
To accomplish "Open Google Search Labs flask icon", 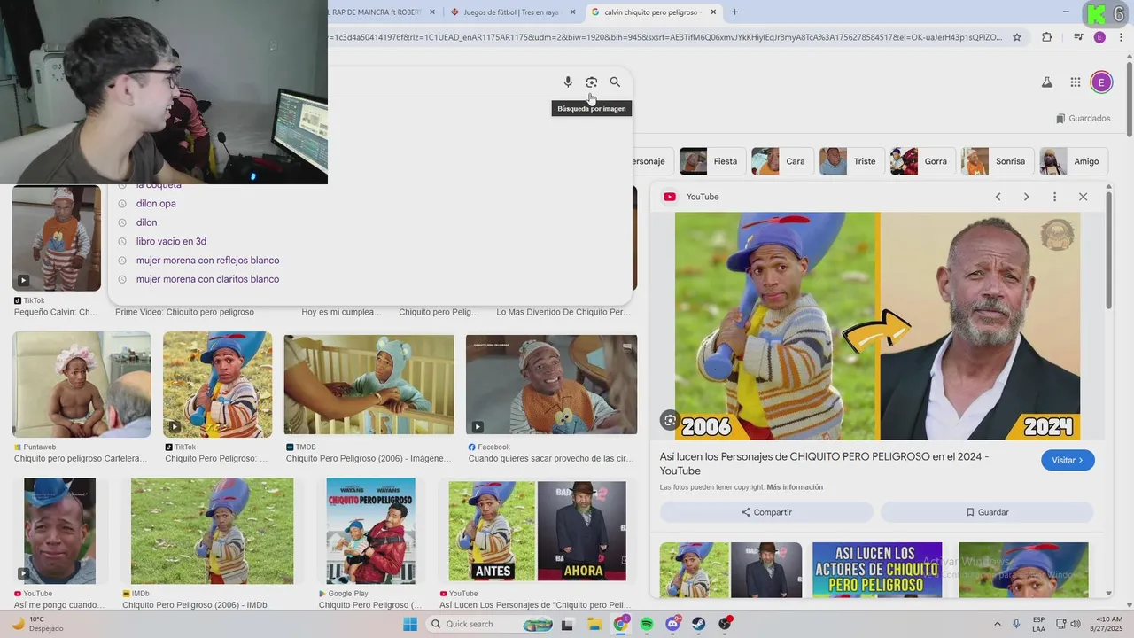I will pos(1046,82).
